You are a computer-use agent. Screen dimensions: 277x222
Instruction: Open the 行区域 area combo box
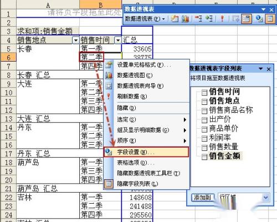click(x=244, y=198)
